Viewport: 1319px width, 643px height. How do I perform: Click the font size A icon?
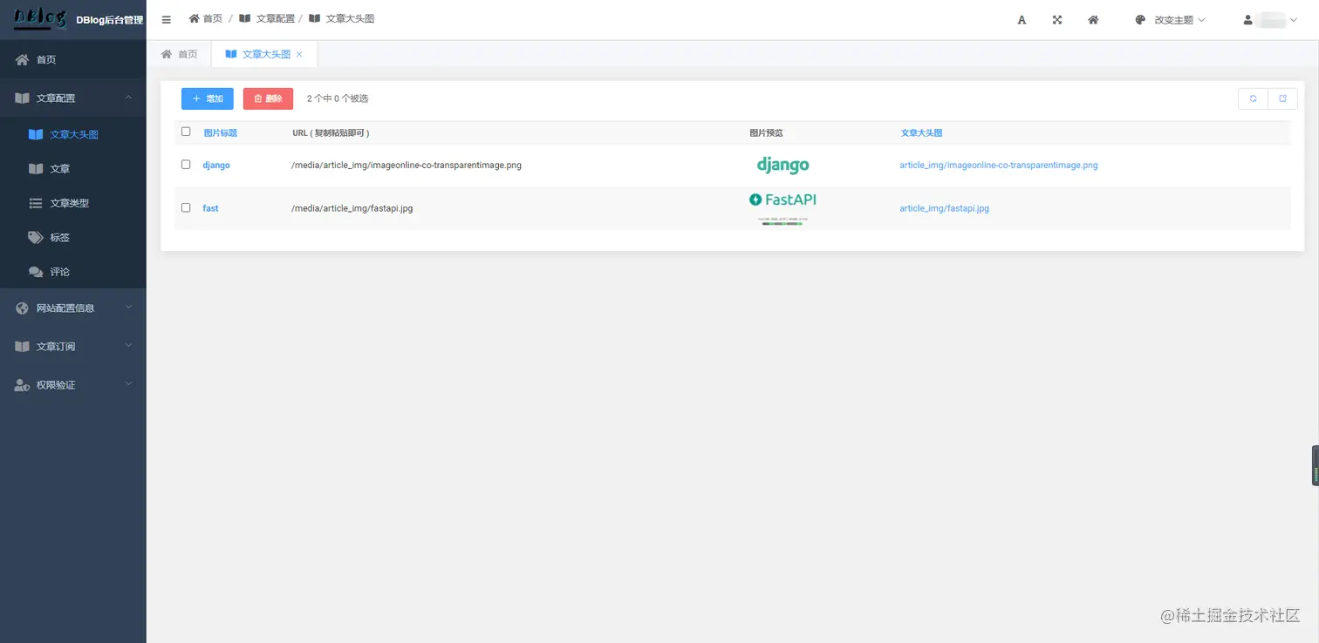tap(1022, 20)
